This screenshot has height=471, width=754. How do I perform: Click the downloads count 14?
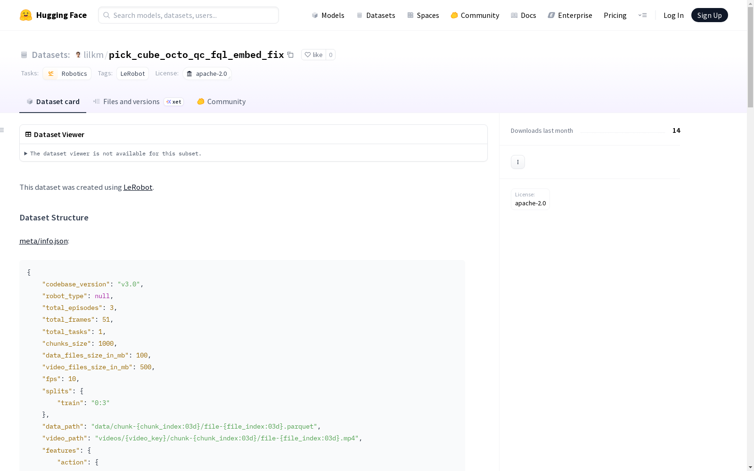tap(676, 130)
